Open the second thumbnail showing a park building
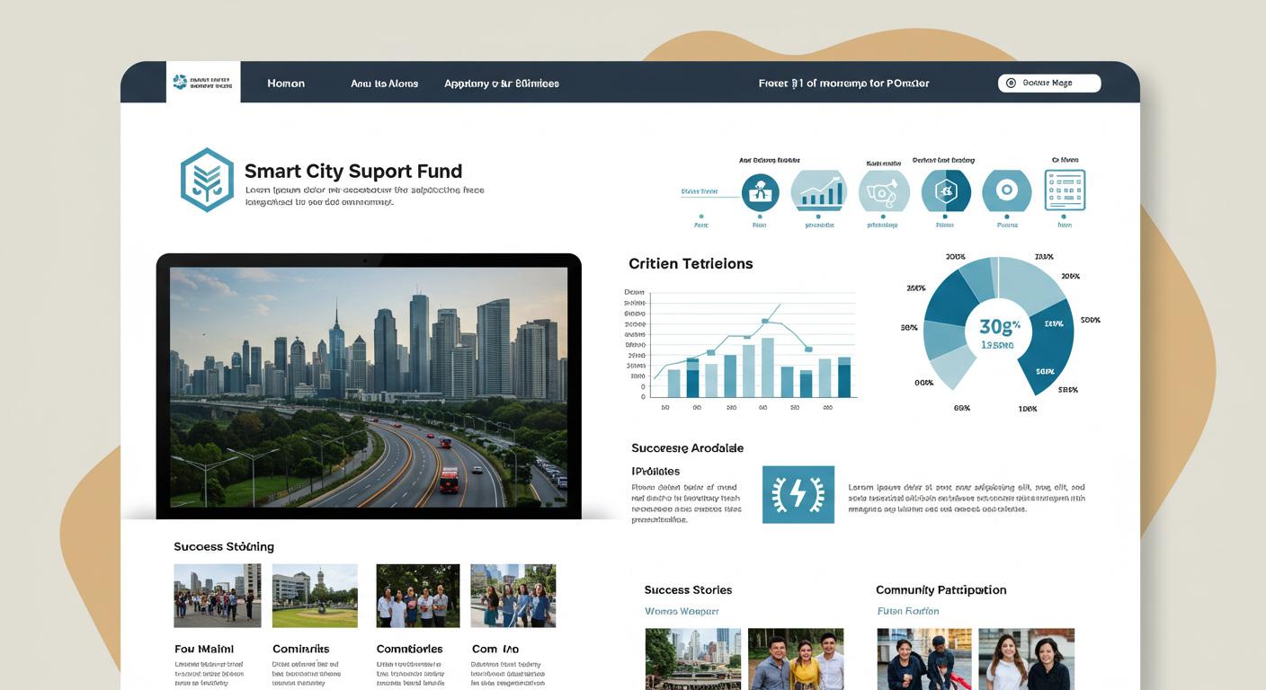The height and width of the screenshot is (690, 1266). (315, 596)
